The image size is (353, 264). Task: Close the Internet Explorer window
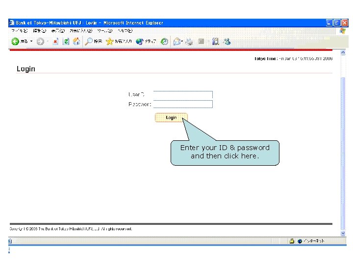tap(345, 22)
